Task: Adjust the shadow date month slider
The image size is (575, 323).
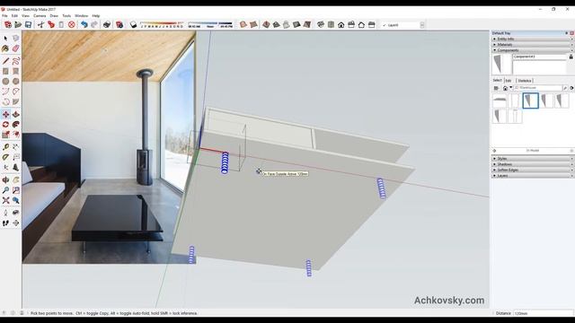Action: point(162,24)
